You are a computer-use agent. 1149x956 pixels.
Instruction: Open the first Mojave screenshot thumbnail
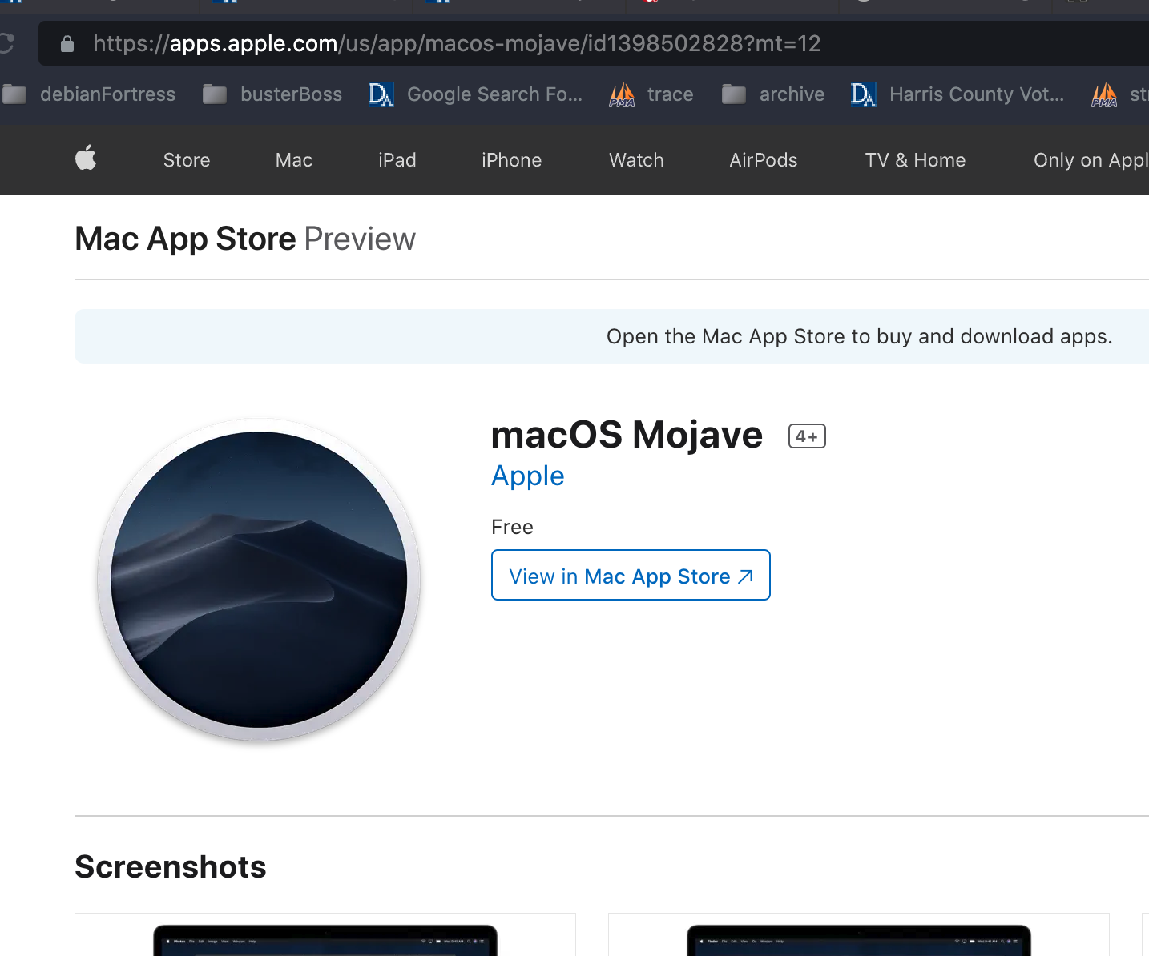[x=325, y=934]
